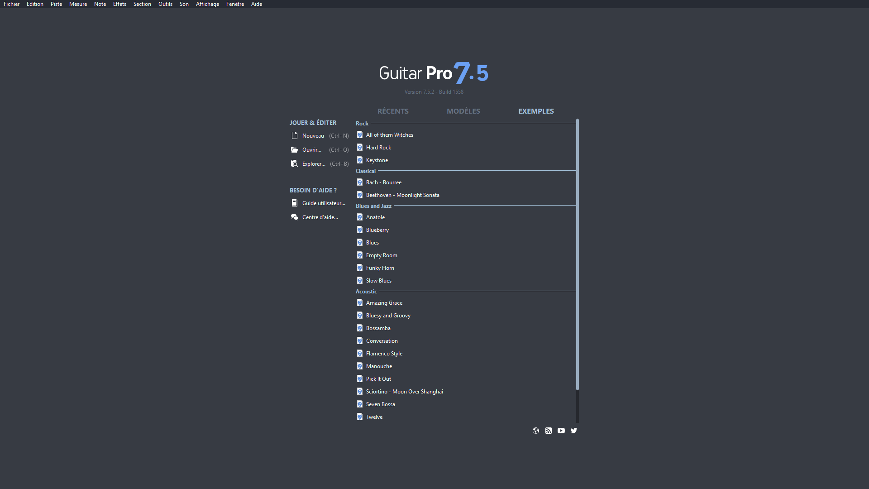
Task: Click the file icon beside Hard Rock
Action: coord(360,147)
